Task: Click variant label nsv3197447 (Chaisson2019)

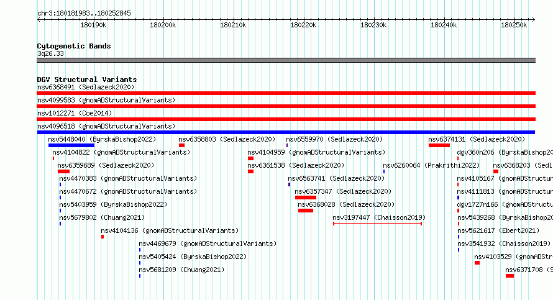Action: 379,217
